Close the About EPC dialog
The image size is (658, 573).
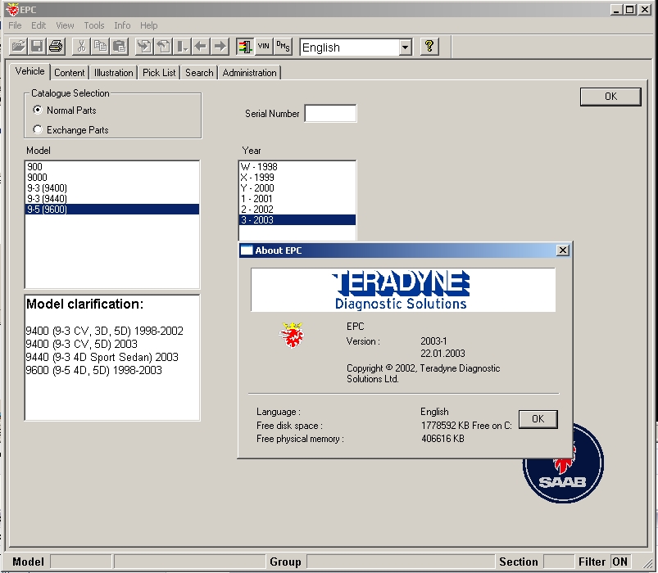click(562, 250)
